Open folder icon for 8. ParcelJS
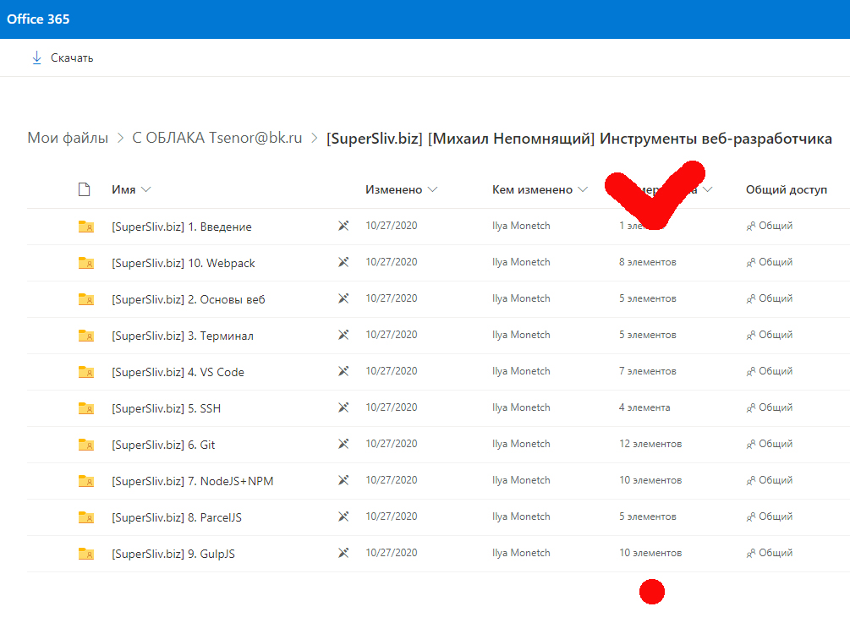 (86, 517)
